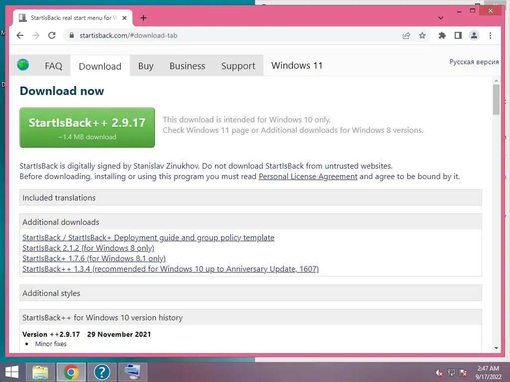Open Windows Start button
510x382 pixels.
(x=12, y=372)
